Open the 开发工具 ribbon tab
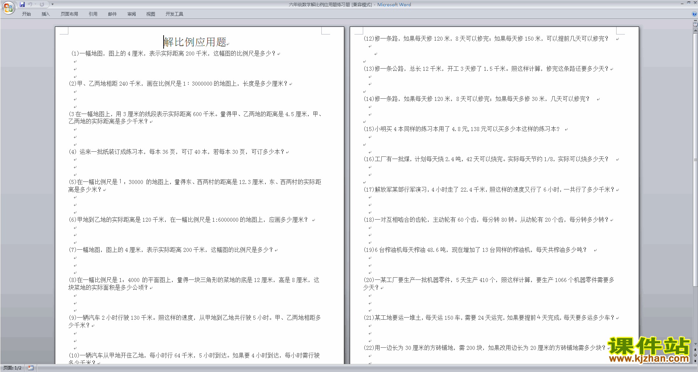 (x=174, y=14)
